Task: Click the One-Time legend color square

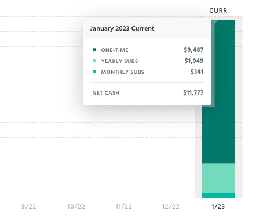Action: pyautogui.click(x=94, y=50)
